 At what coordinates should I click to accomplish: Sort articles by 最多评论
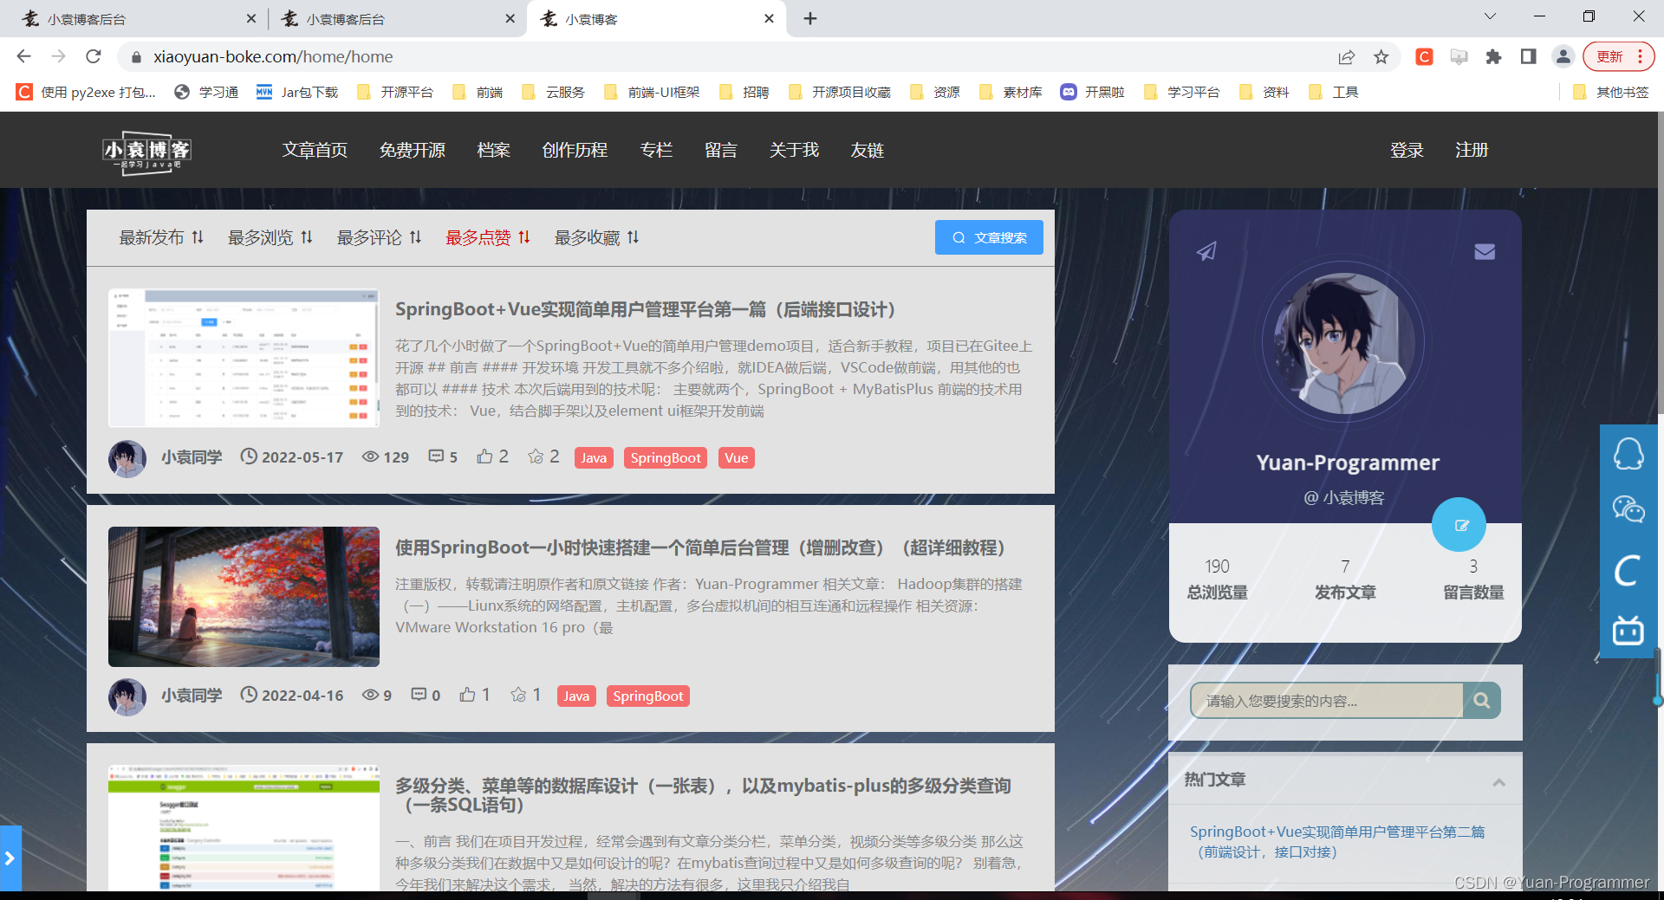coord(380,237)
